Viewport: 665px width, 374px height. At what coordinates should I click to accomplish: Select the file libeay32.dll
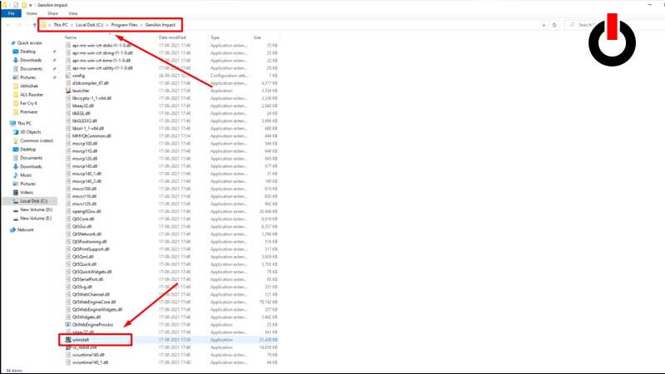click(x=82, y=106)
